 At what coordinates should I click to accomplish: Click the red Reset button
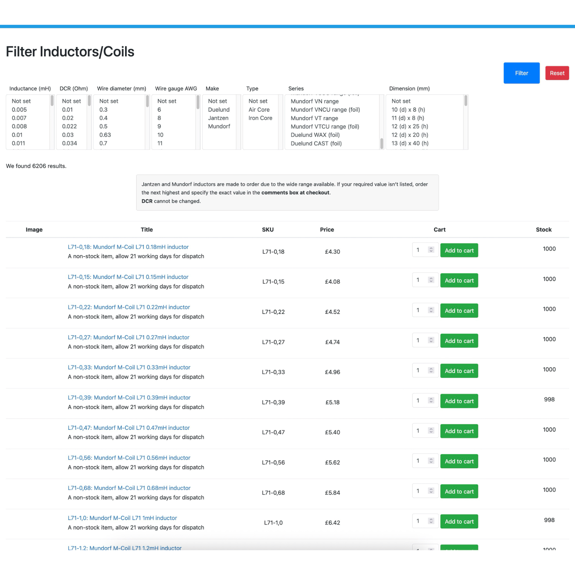pos(557,73)
